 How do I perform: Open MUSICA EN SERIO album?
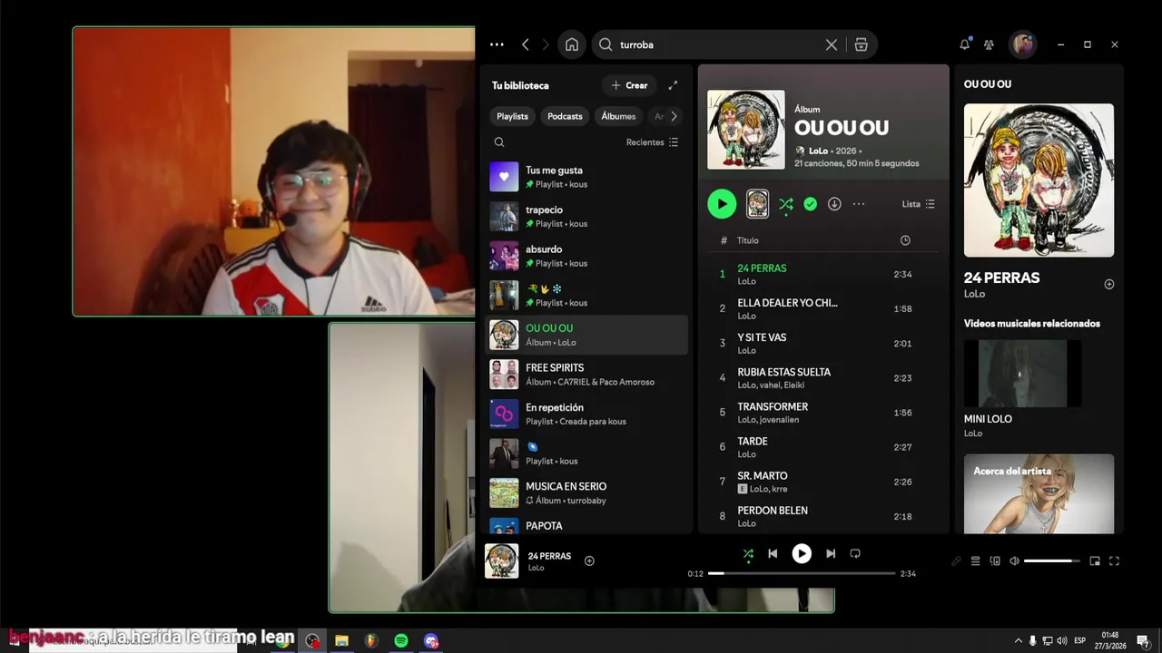pyautogui.click(x=586, y=493)
